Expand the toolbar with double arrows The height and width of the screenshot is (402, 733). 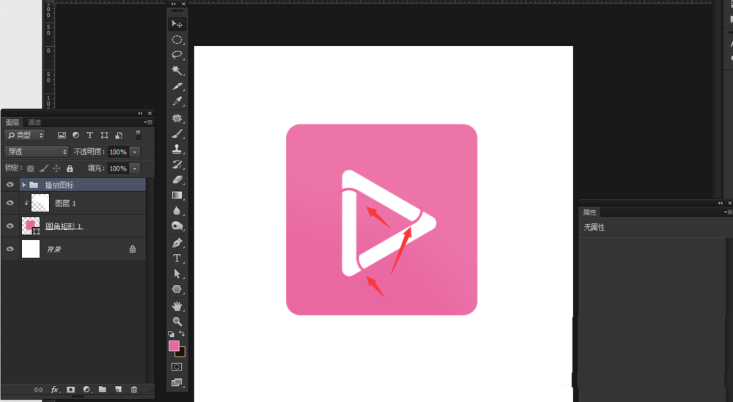174,4
